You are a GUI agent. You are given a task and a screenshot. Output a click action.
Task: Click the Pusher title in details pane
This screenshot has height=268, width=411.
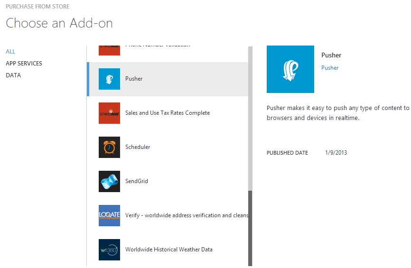tap(331, 55)
